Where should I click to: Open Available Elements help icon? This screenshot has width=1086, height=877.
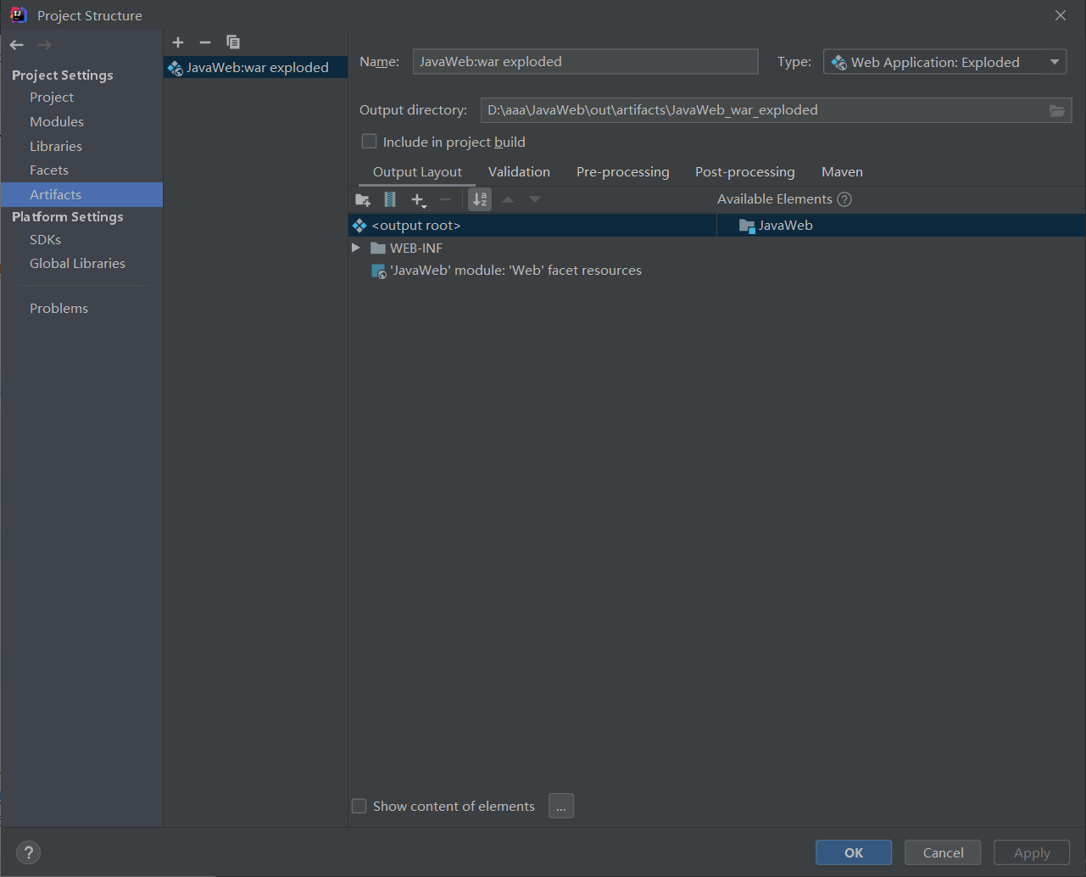click(x=844, y=199)
